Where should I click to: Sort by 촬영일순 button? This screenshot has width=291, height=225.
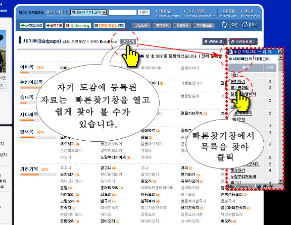162,25
